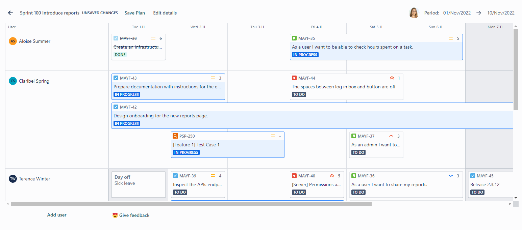Viewport: 522px width, 230px height.
Task: Click the Tue 1.11 column header
Action: pos(138,27)
